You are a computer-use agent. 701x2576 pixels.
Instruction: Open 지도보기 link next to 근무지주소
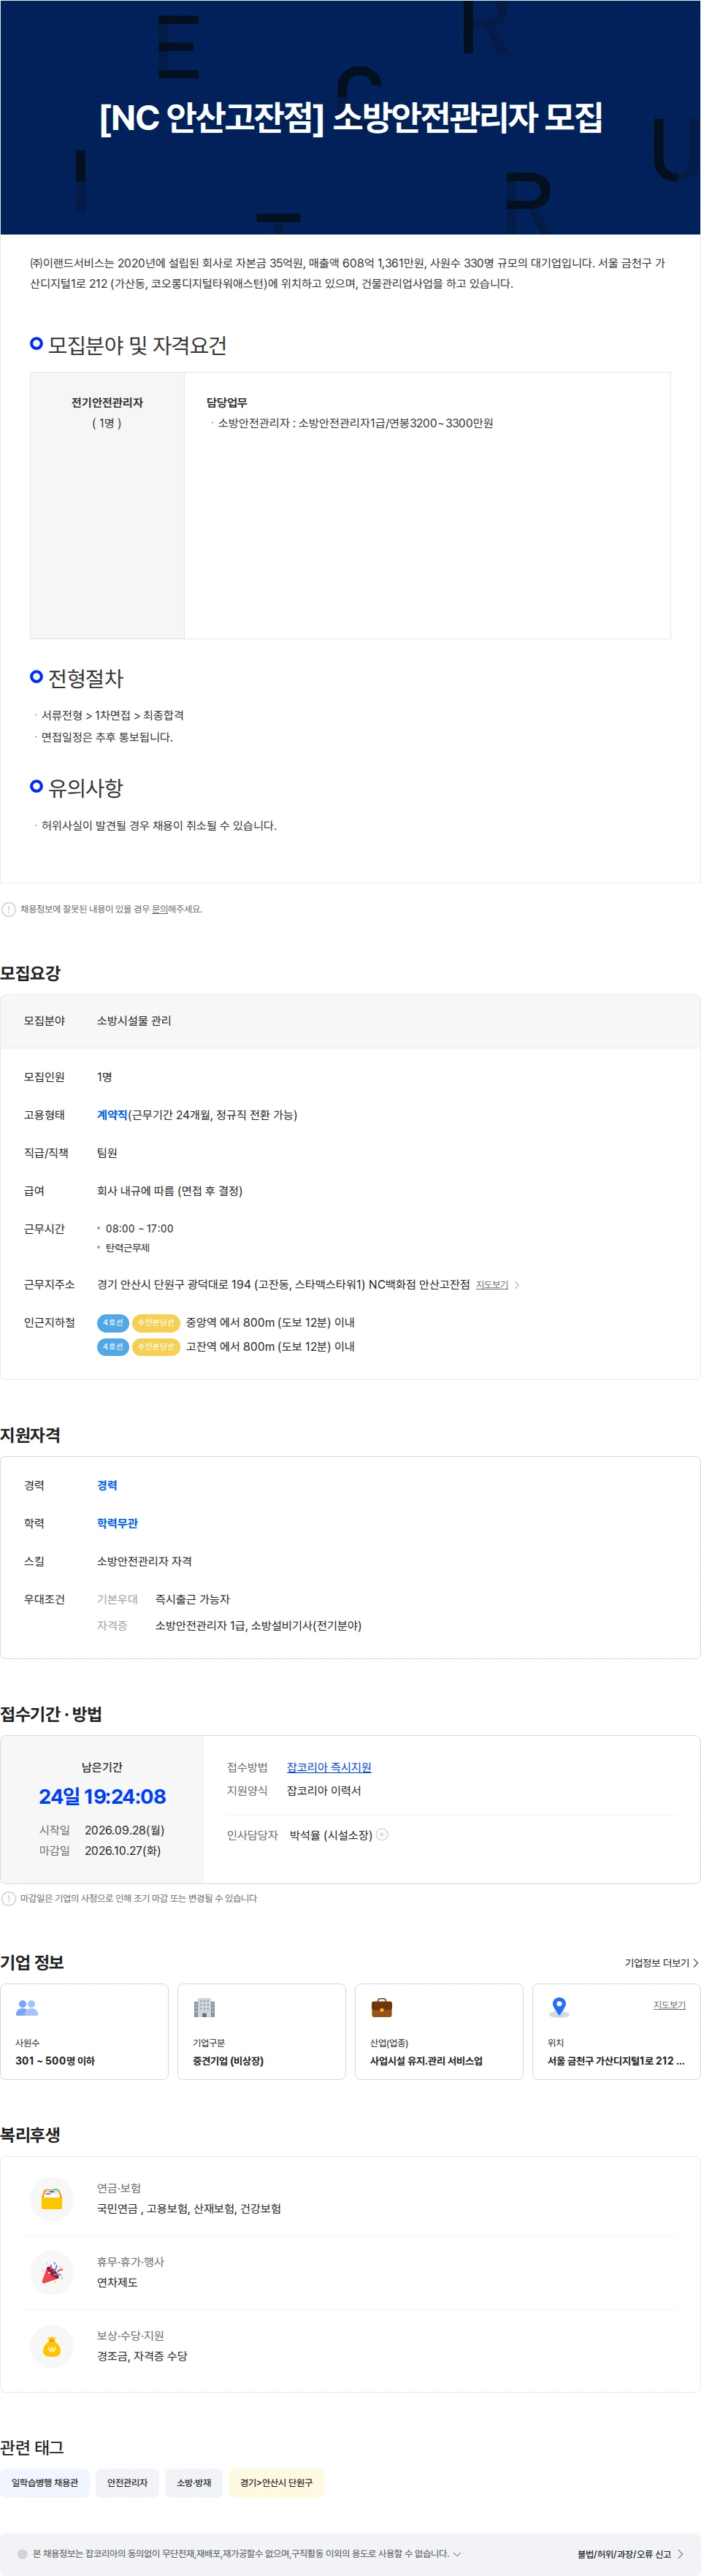(x=492, y=1285)
